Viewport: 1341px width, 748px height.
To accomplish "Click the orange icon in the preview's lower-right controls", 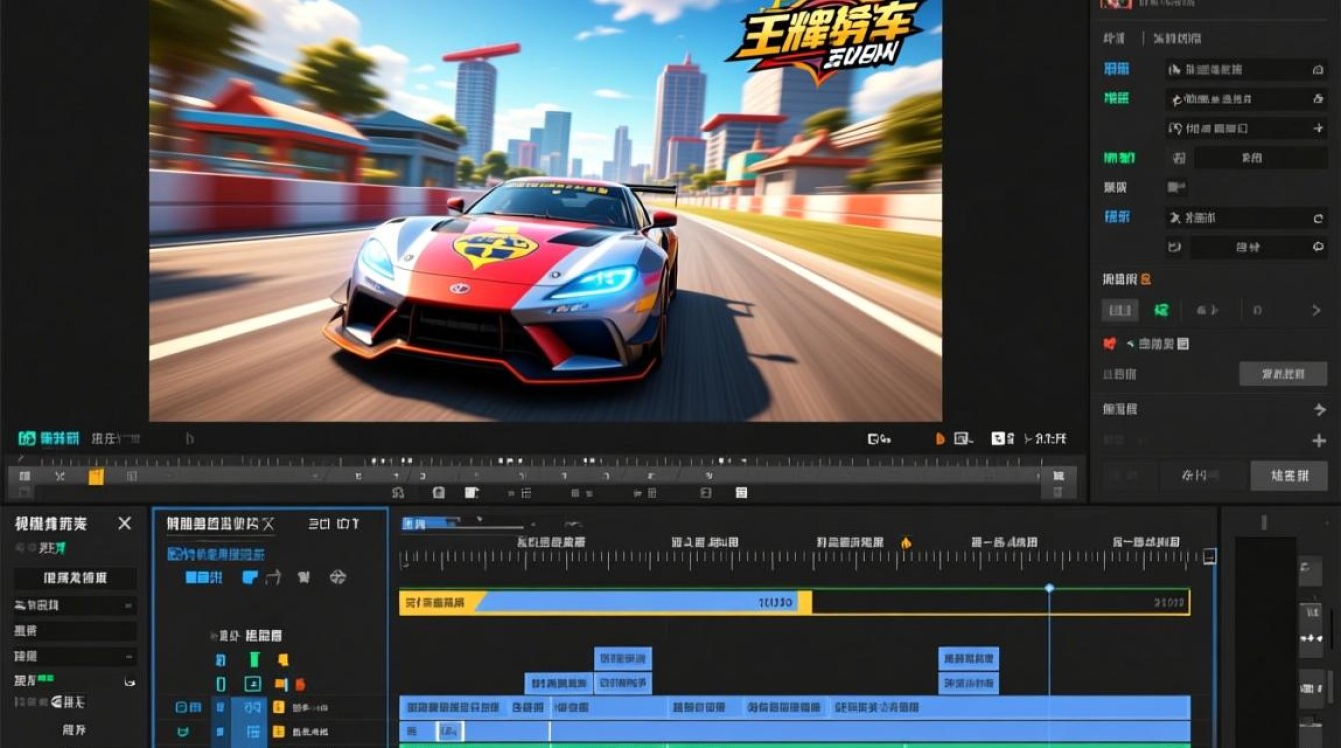I will point(939,438).
